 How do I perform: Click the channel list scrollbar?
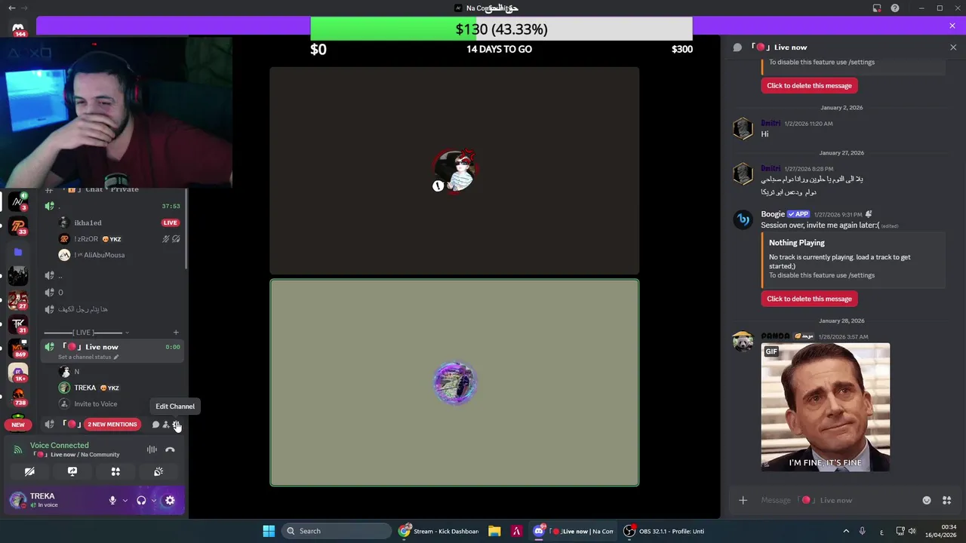pyautogui.click(x=186, y=230)
